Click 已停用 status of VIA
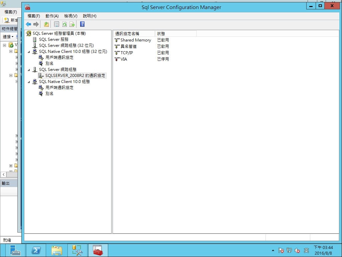 pyautogui.click(x=163, y=59)
